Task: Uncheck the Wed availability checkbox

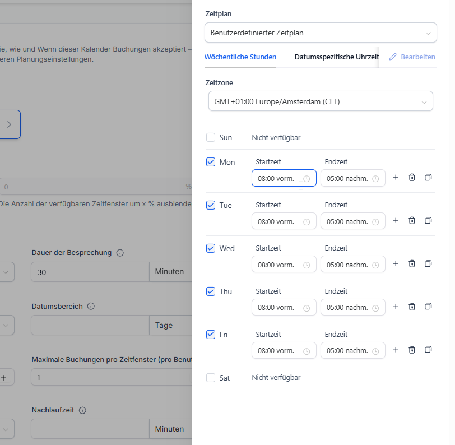Action: click(x=211, y=248)
